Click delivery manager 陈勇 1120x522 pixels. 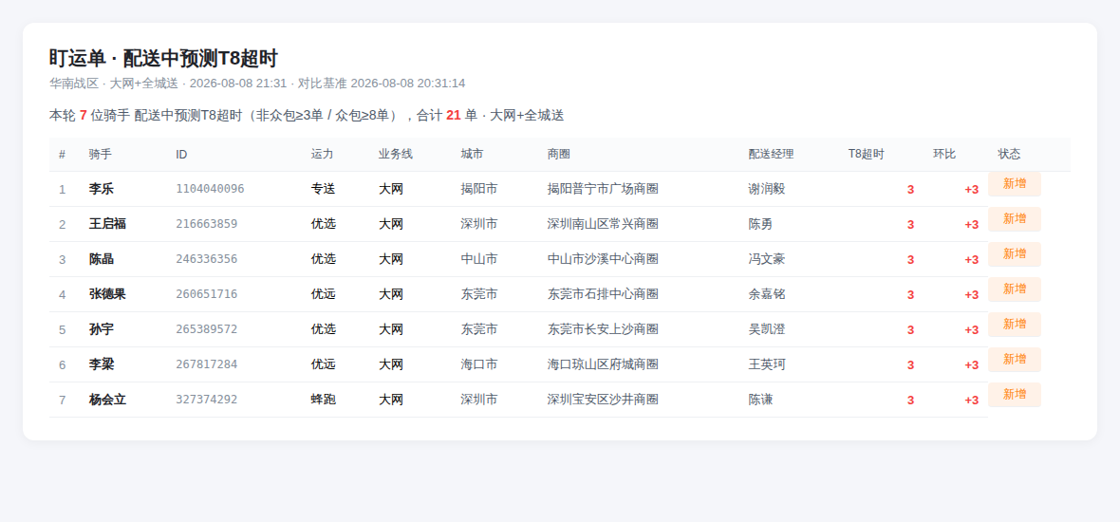point(760,224)
